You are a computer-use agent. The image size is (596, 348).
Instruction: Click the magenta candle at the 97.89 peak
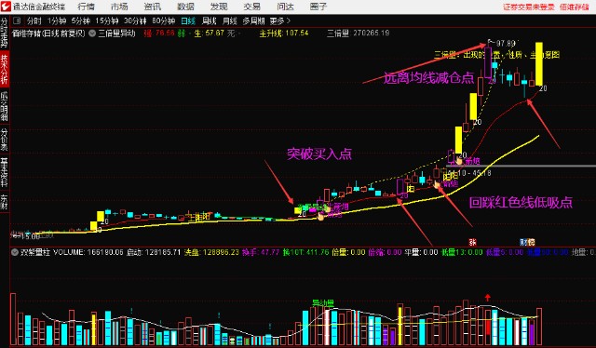pos(488,62)
